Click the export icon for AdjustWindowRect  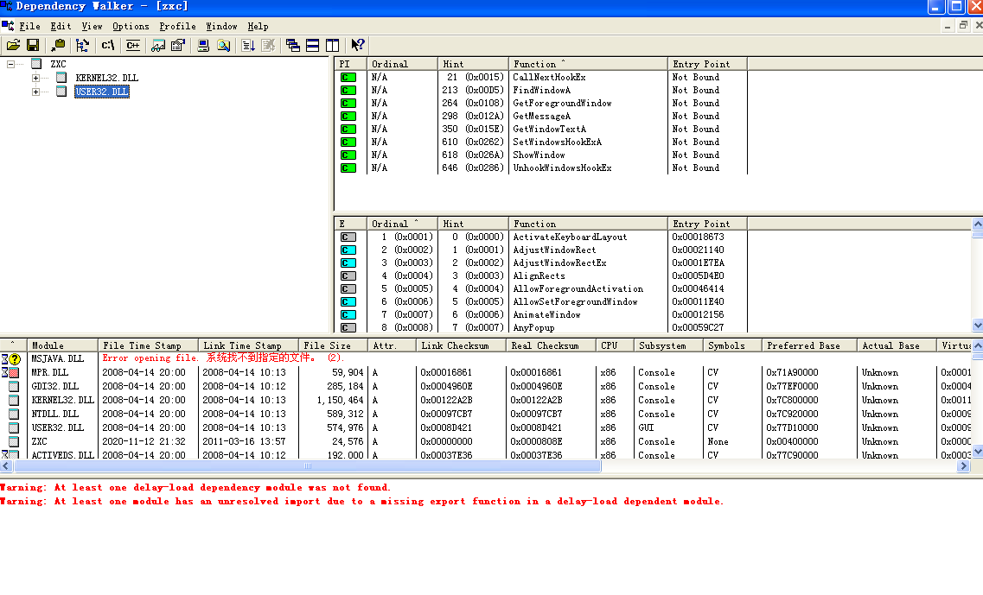point(348,250)
